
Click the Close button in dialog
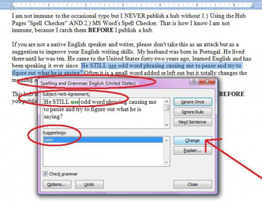click(x=192, y=184)
